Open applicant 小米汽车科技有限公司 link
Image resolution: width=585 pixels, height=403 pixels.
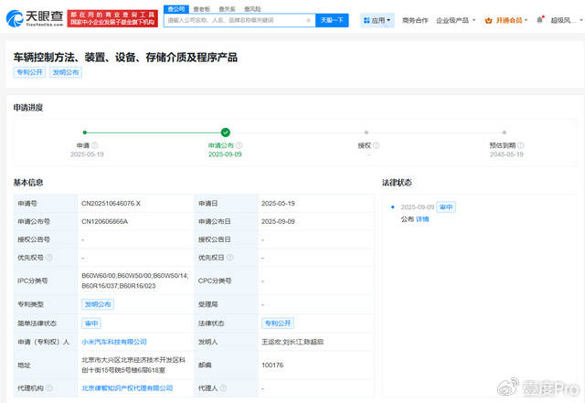tap(113, 342)
